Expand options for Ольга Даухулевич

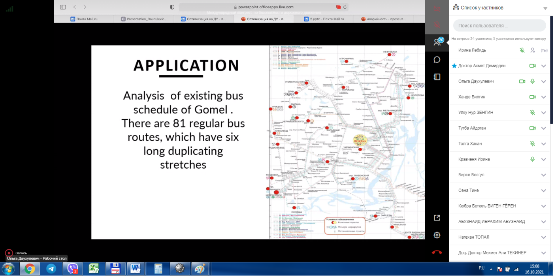(544, 81)
